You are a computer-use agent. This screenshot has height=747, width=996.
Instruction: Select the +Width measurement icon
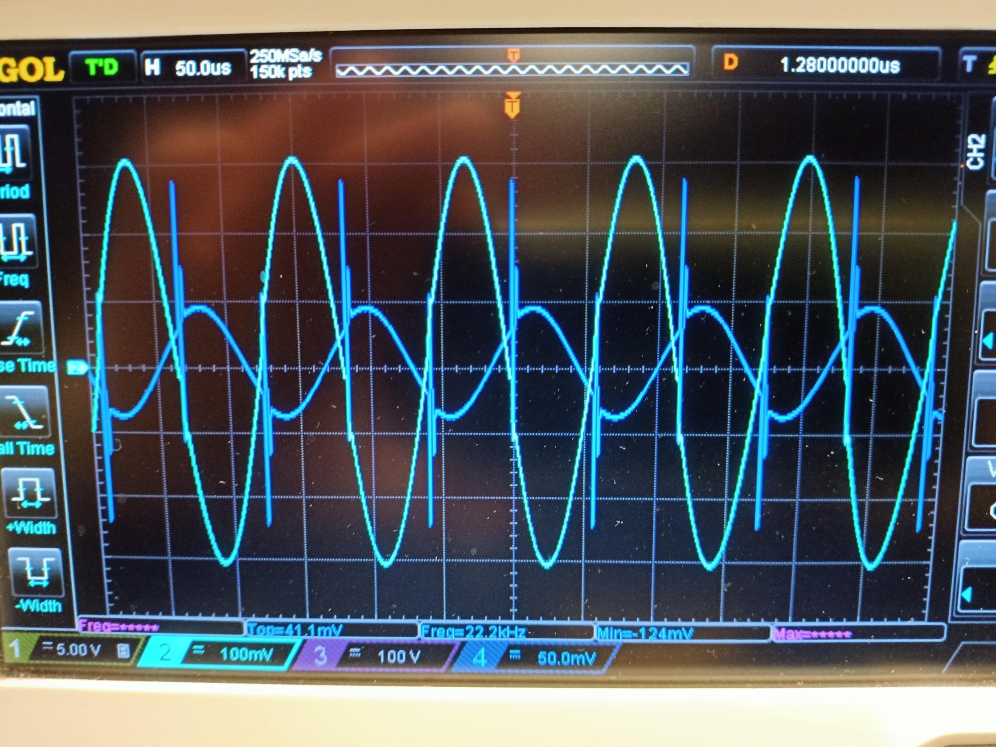click(31, 494)
